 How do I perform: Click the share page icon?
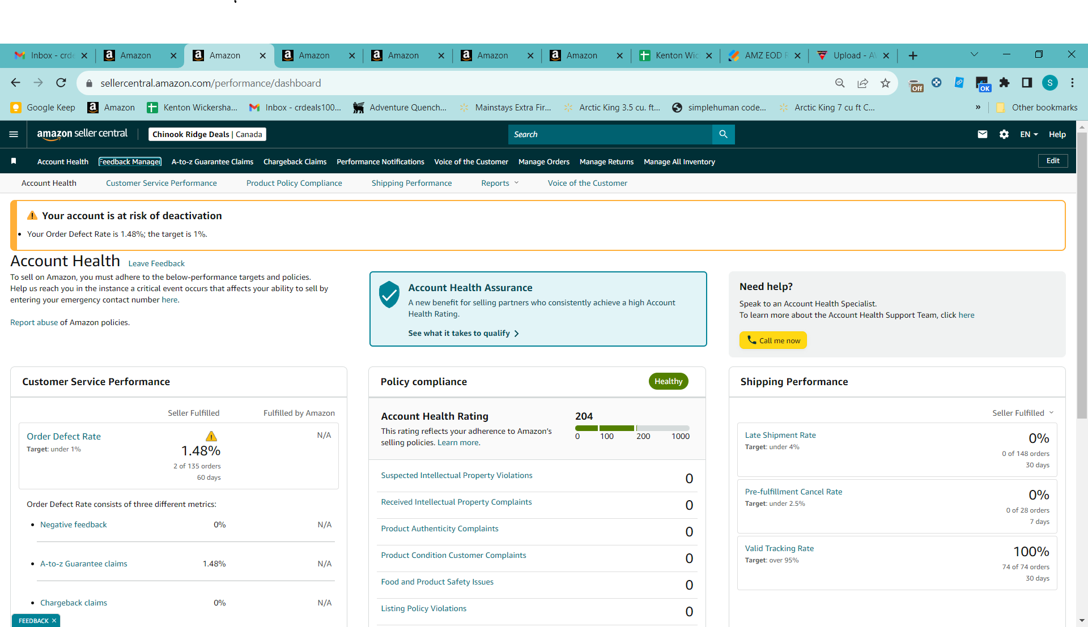pos(862,83)
